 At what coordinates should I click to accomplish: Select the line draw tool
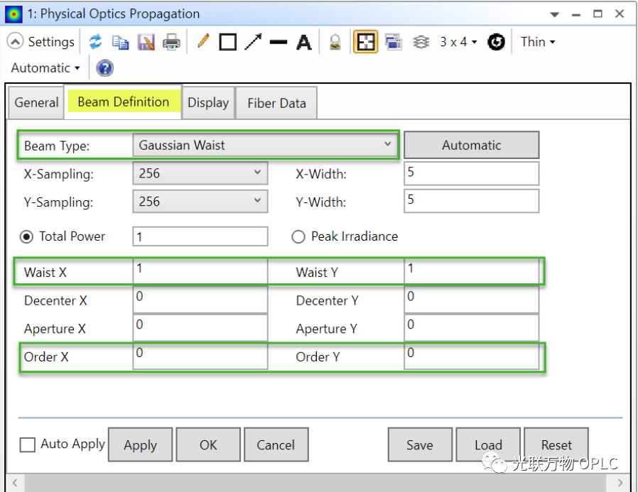[x=279, y=43]
